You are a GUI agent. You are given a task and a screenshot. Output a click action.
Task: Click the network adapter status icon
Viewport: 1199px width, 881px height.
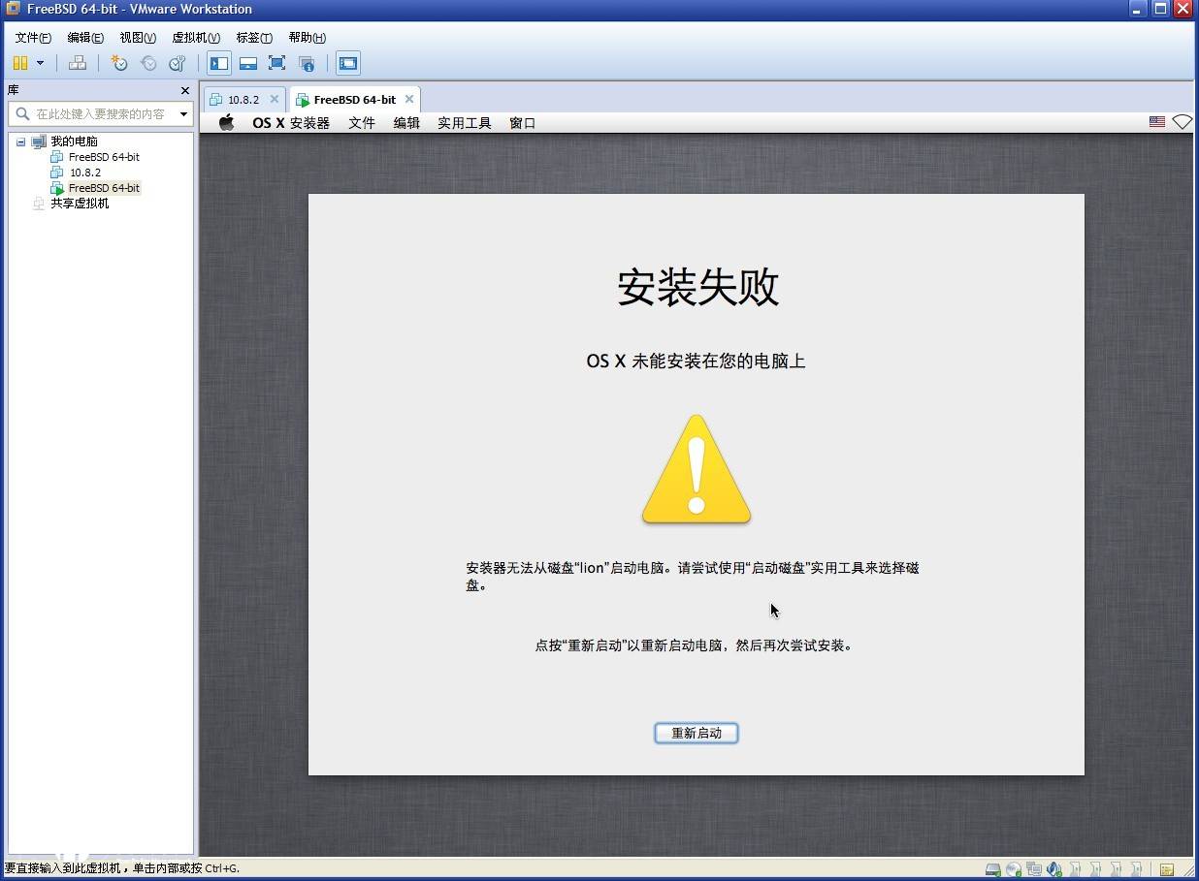(x=1033, y=869)
